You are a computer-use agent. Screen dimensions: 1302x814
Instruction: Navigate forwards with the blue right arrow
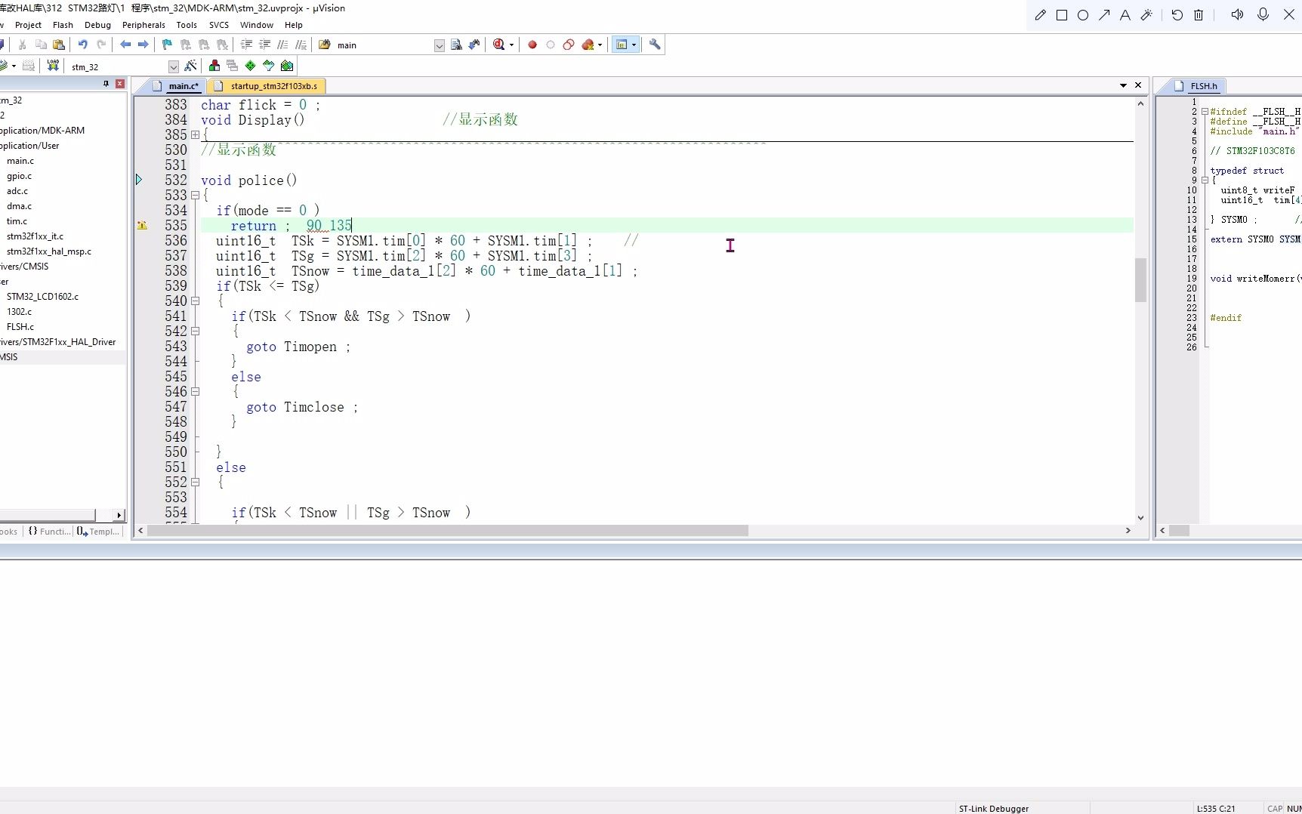(143, 45)
